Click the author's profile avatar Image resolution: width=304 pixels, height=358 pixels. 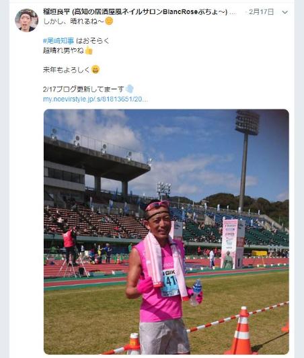pos(26,20)
